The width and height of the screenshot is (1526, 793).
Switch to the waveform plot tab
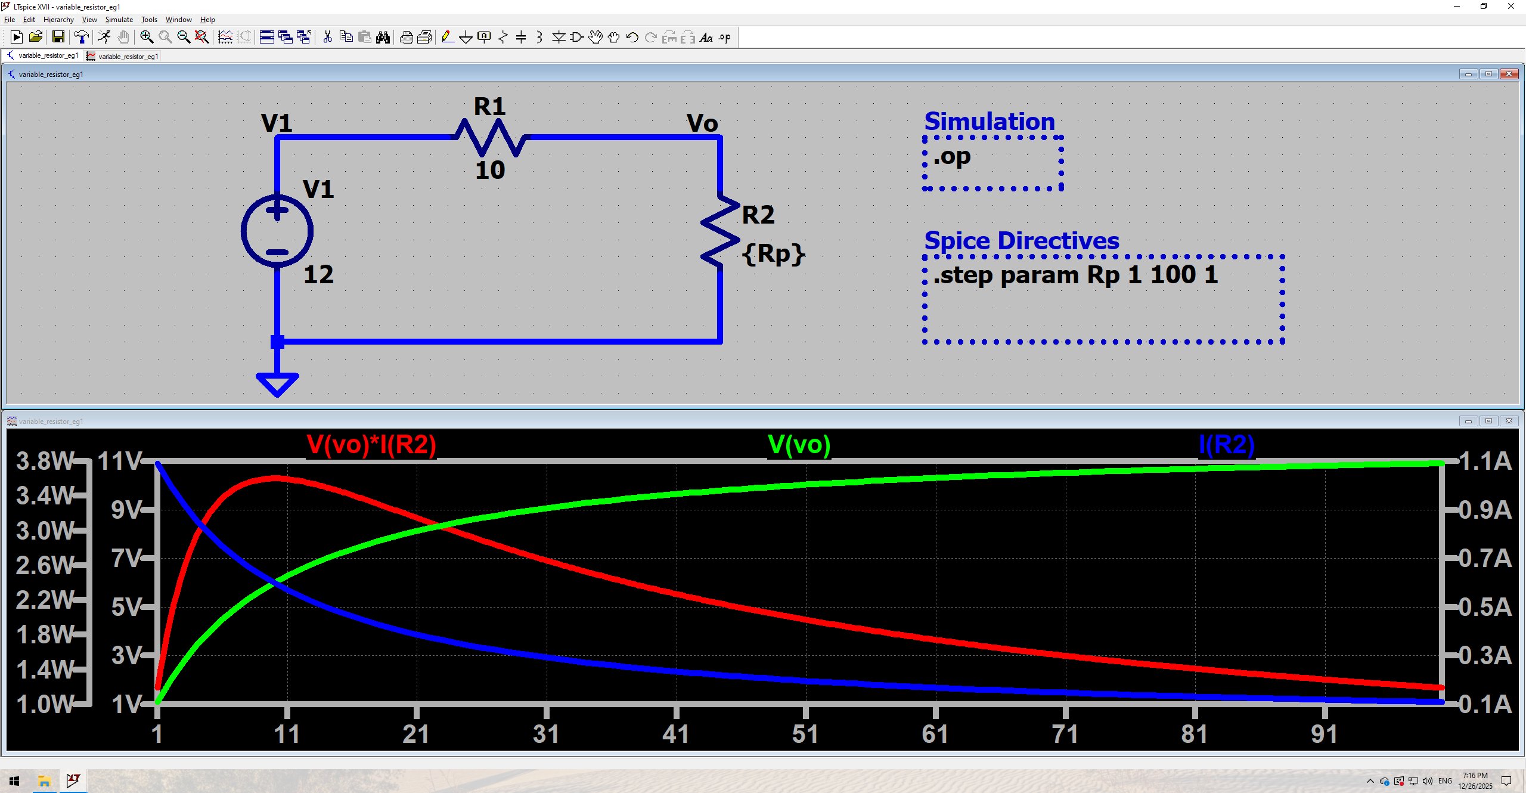click(123, 56)
